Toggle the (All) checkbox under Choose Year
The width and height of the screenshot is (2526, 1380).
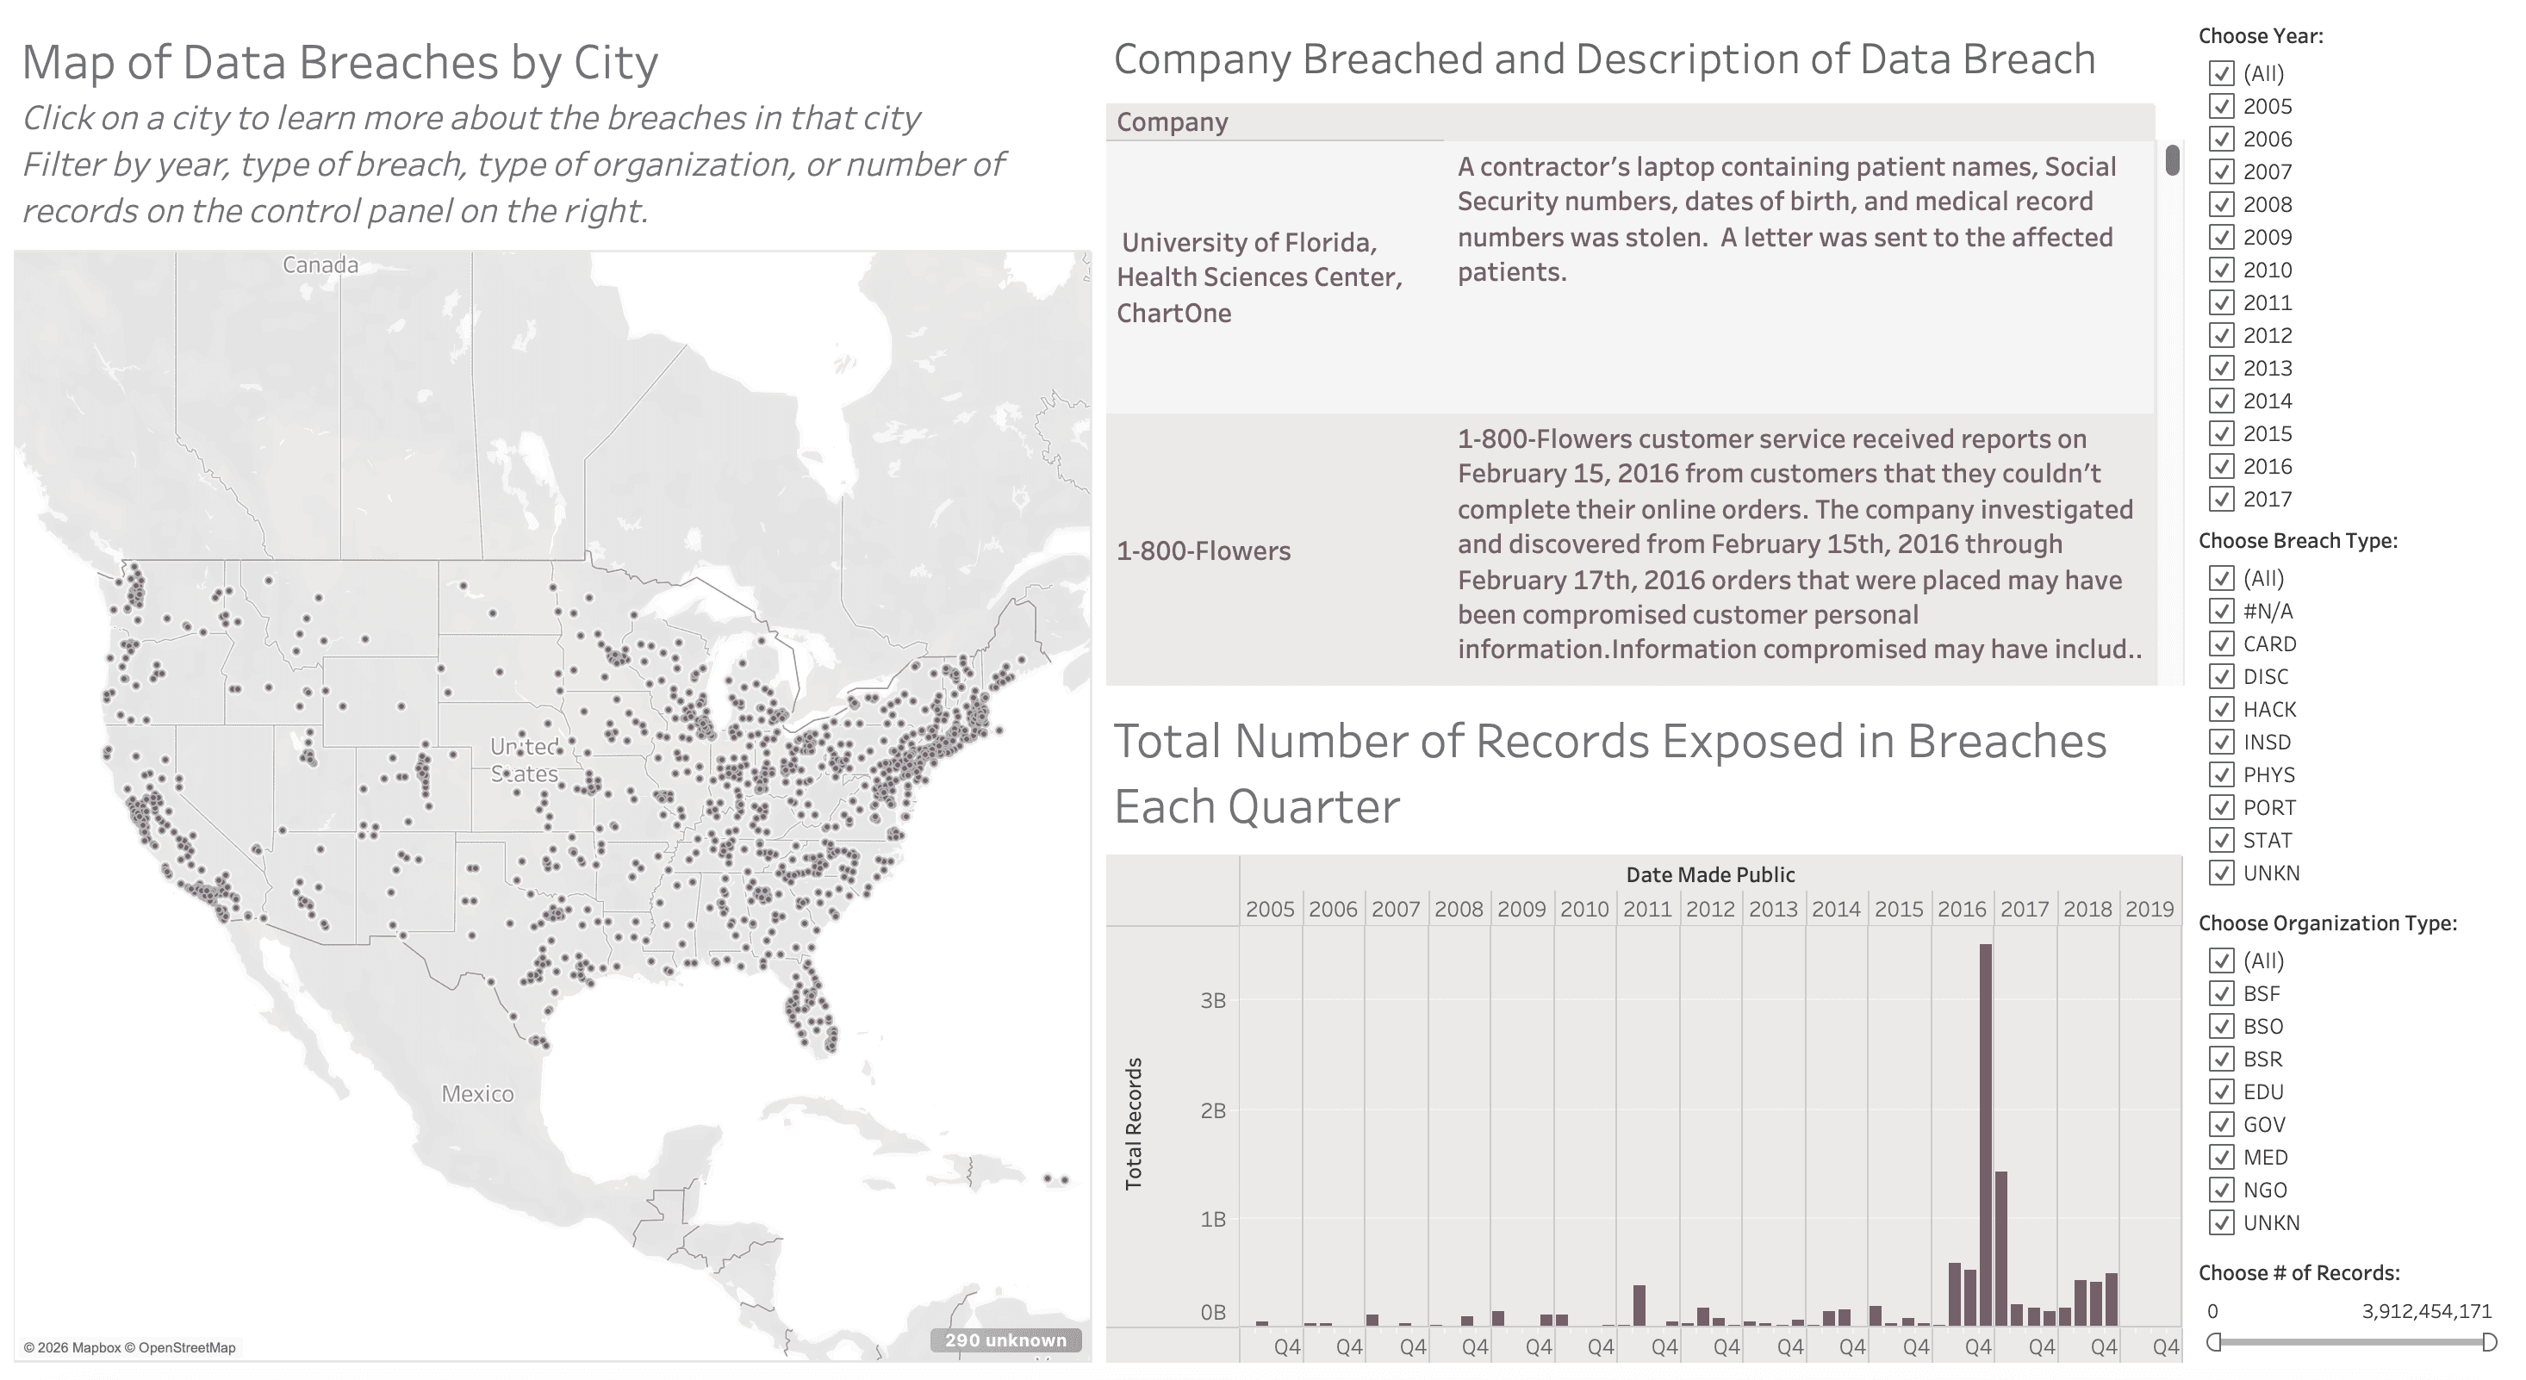pos(2222,73)
